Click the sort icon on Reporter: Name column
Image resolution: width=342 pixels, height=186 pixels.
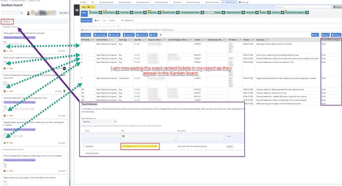pos(163,40)
